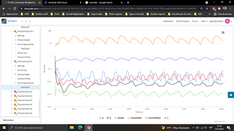Click the failed Transient test 51 gear icon
Viewport: 234px width, 131px height.
click(15, 92)
